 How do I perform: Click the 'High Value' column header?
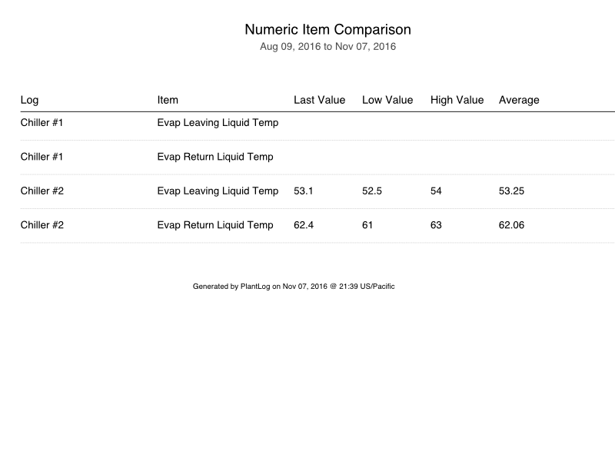tap(457, 101)
